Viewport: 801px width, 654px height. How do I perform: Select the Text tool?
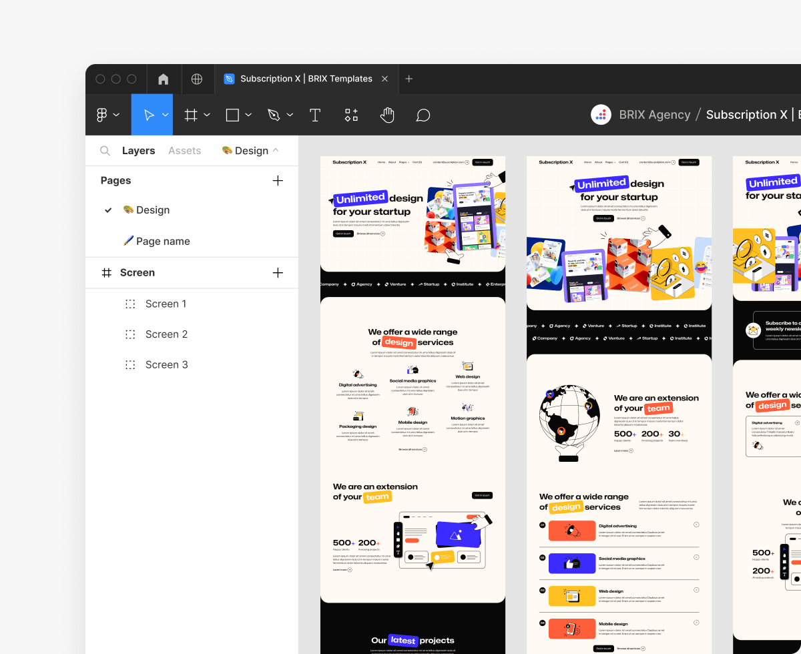click(314, 114)
